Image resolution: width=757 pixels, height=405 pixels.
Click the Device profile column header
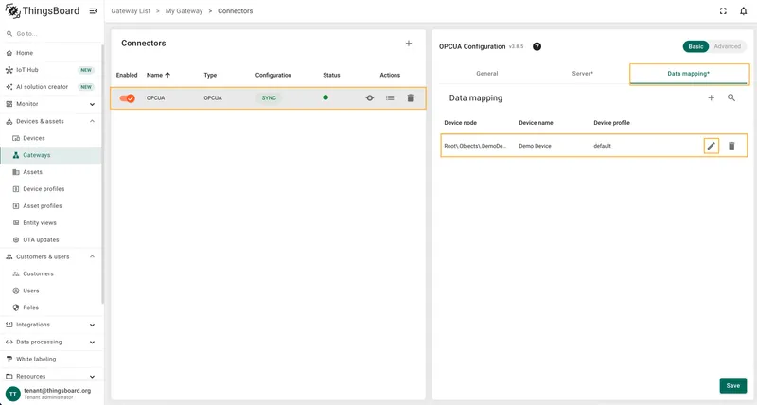(611, 123)
